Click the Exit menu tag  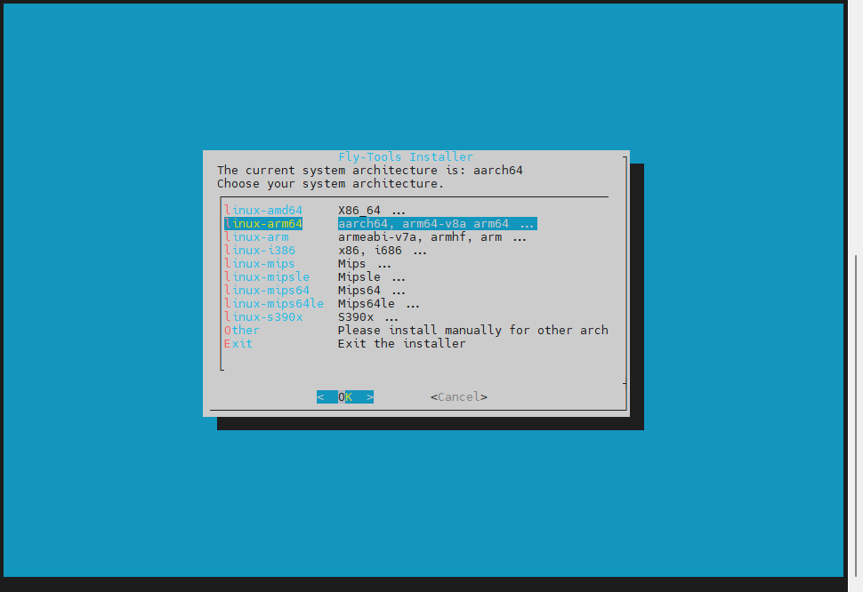pyautogui.click(x=238, y=344)
